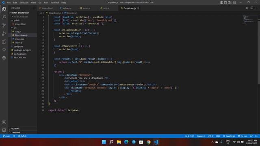Open package-lock.json in explorer
This screenshot has height=146, width=260.
(x=22, y=50)
